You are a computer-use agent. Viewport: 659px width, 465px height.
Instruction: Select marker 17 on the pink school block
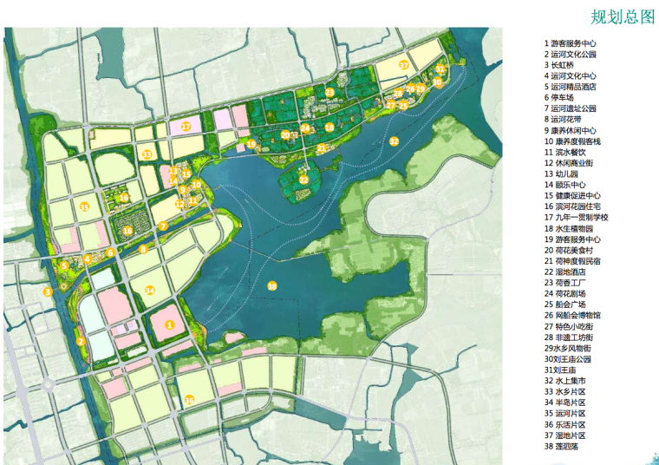(x=186, y=127)
